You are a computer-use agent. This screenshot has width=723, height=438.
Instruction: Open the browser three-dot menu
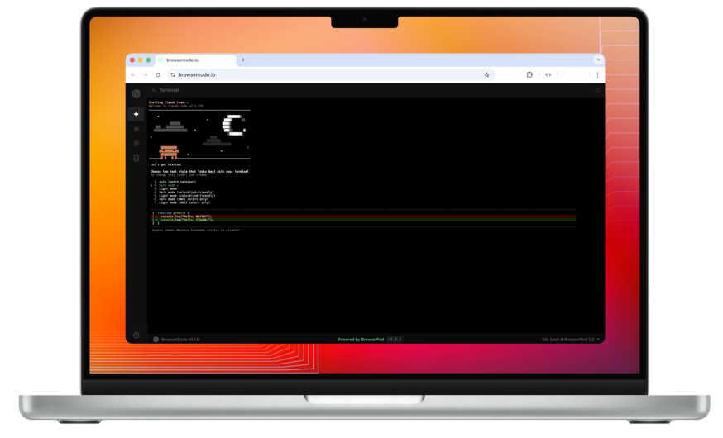[597, 74]
